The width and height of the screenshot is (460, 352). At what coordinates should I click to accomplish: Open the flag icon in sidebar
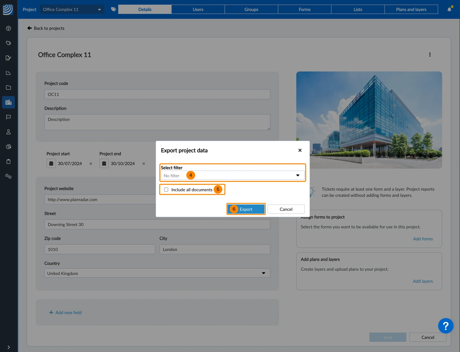[8, 117]
